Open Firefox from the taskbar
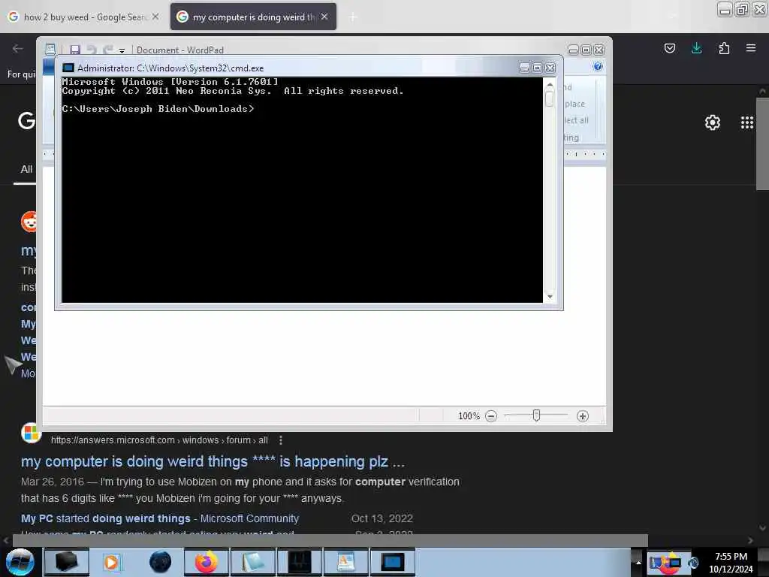The height and width of the screenshot is (577, 769). pyautogui.click(x=206, y=562)
